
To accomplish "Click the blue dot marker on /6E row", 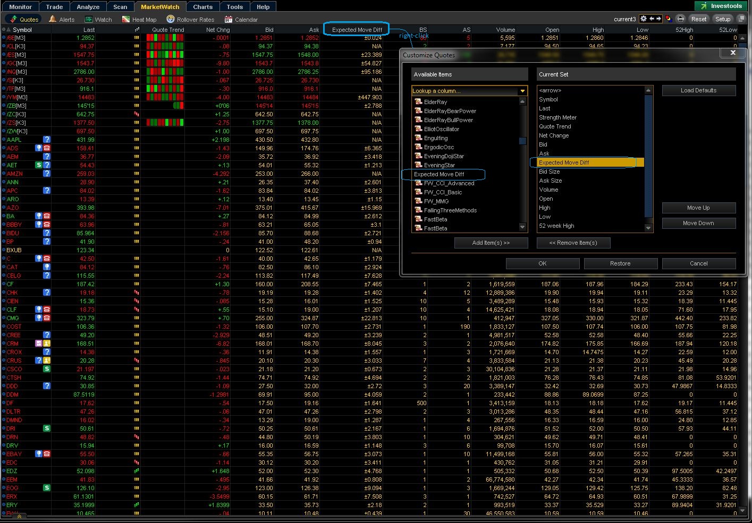I will [x=4, y=38].
